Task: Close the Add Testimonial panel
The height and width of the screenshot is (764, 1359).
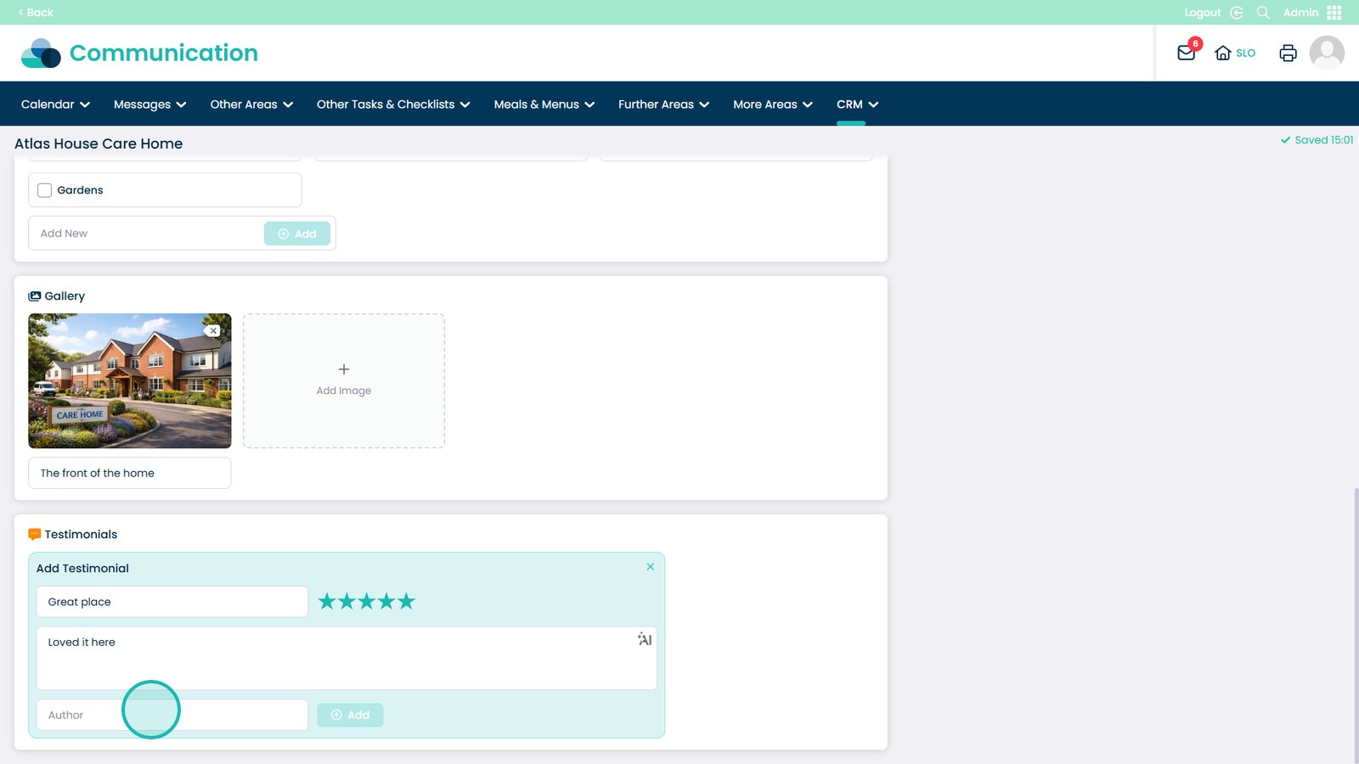Action: (651, 567)
